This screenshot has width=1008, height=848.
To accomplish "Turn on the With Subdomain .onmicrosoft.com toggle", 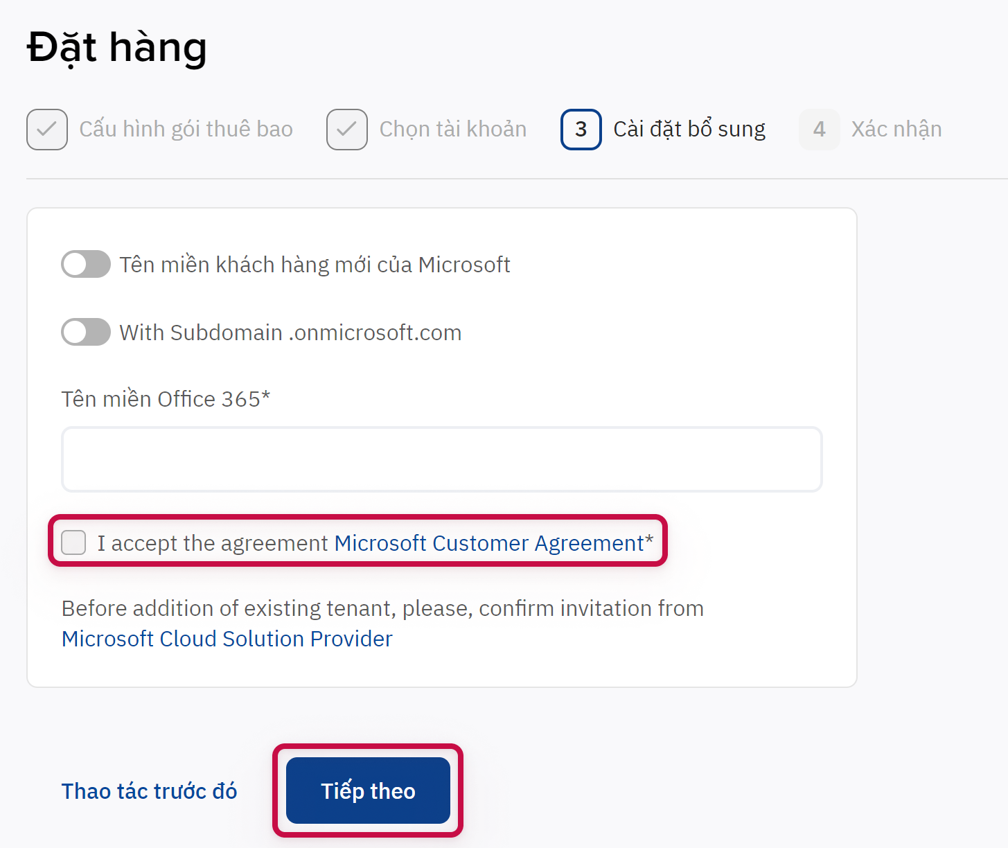I will coord(86,332).
